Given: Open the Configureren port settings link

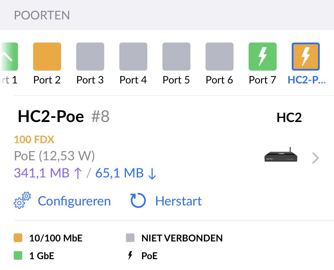Looking at the screenshot, I should 74,201.
